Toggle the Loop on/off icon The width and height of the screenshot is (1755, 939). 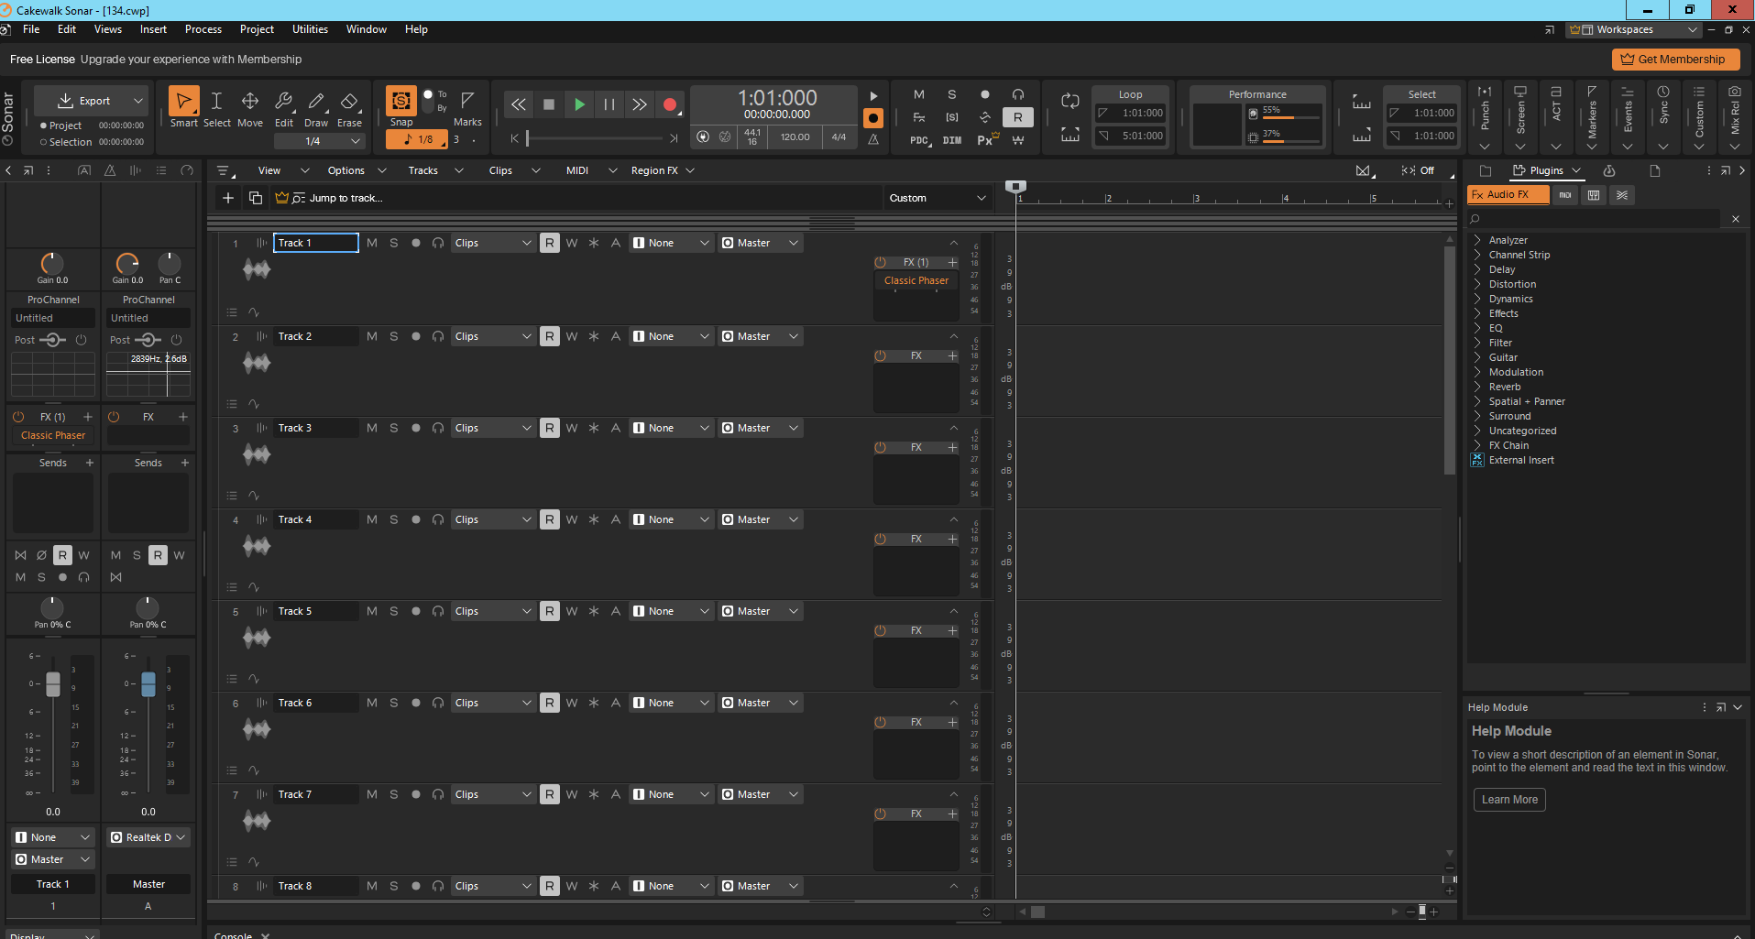click(1069, 101)
